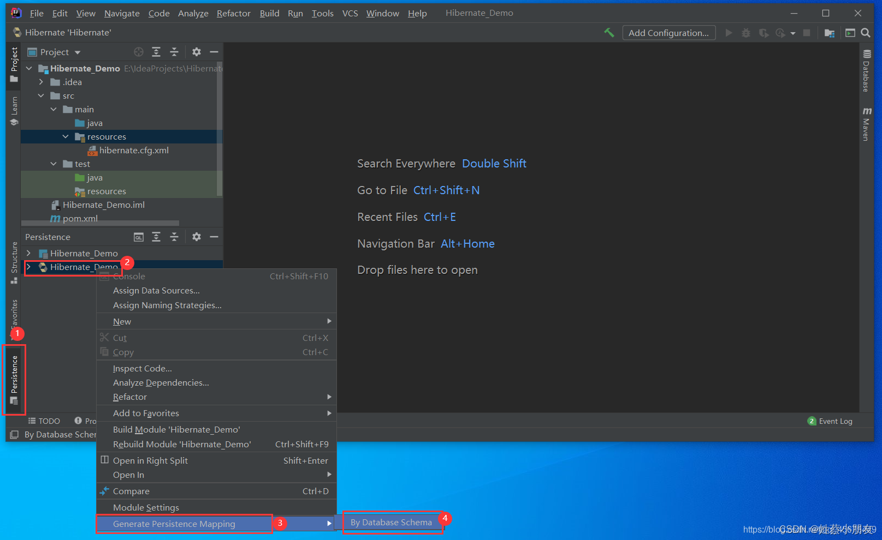Viewport: 882px width, 540px height.
Task: Select Hibernate_Demo.iml file
Action: click(x=98, y=205)
